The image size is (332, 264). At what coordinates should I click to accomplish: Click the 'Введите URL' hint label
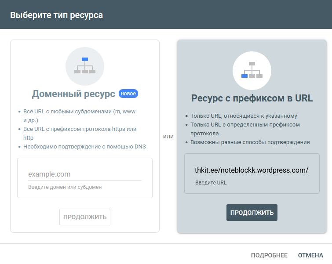[211, 183]
